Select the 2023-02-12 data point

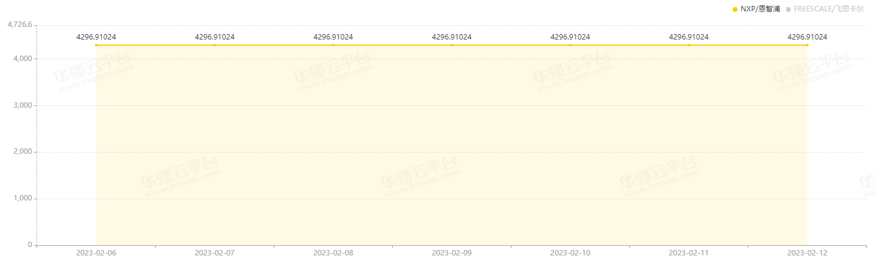click(x=807, y=45)
